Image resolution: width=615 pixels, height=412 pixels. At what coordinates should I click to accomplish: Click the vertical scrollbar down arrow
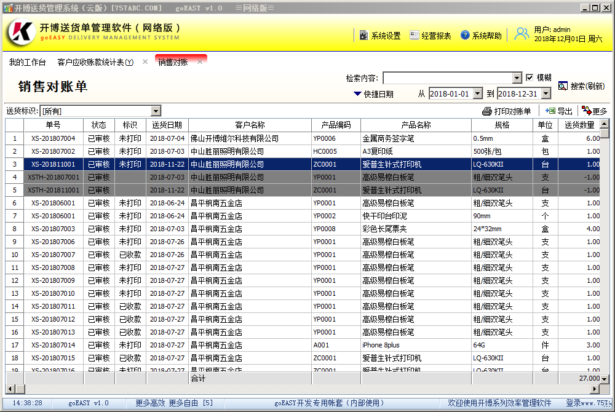click(x=605, y=378)
